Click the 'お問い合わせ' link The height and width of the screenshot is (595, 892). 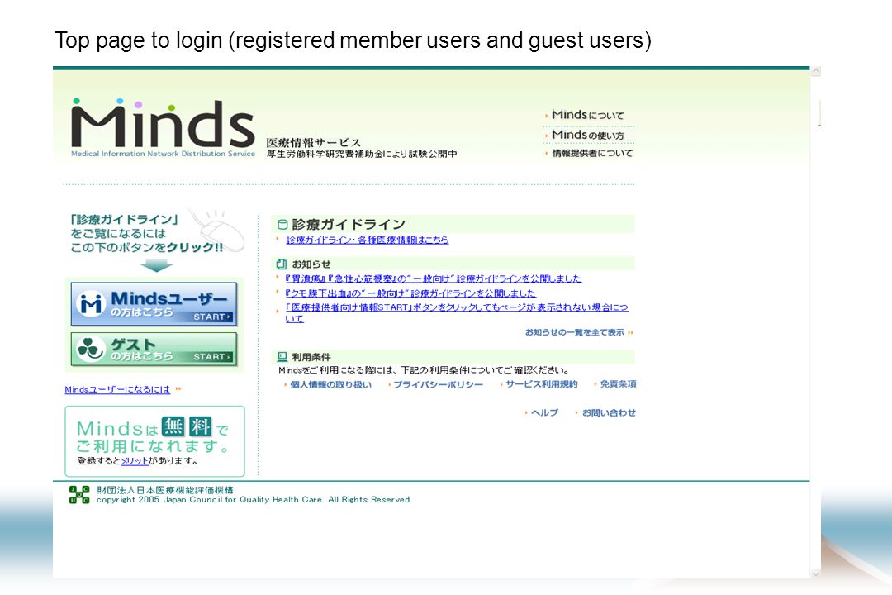tap(609, 412)
